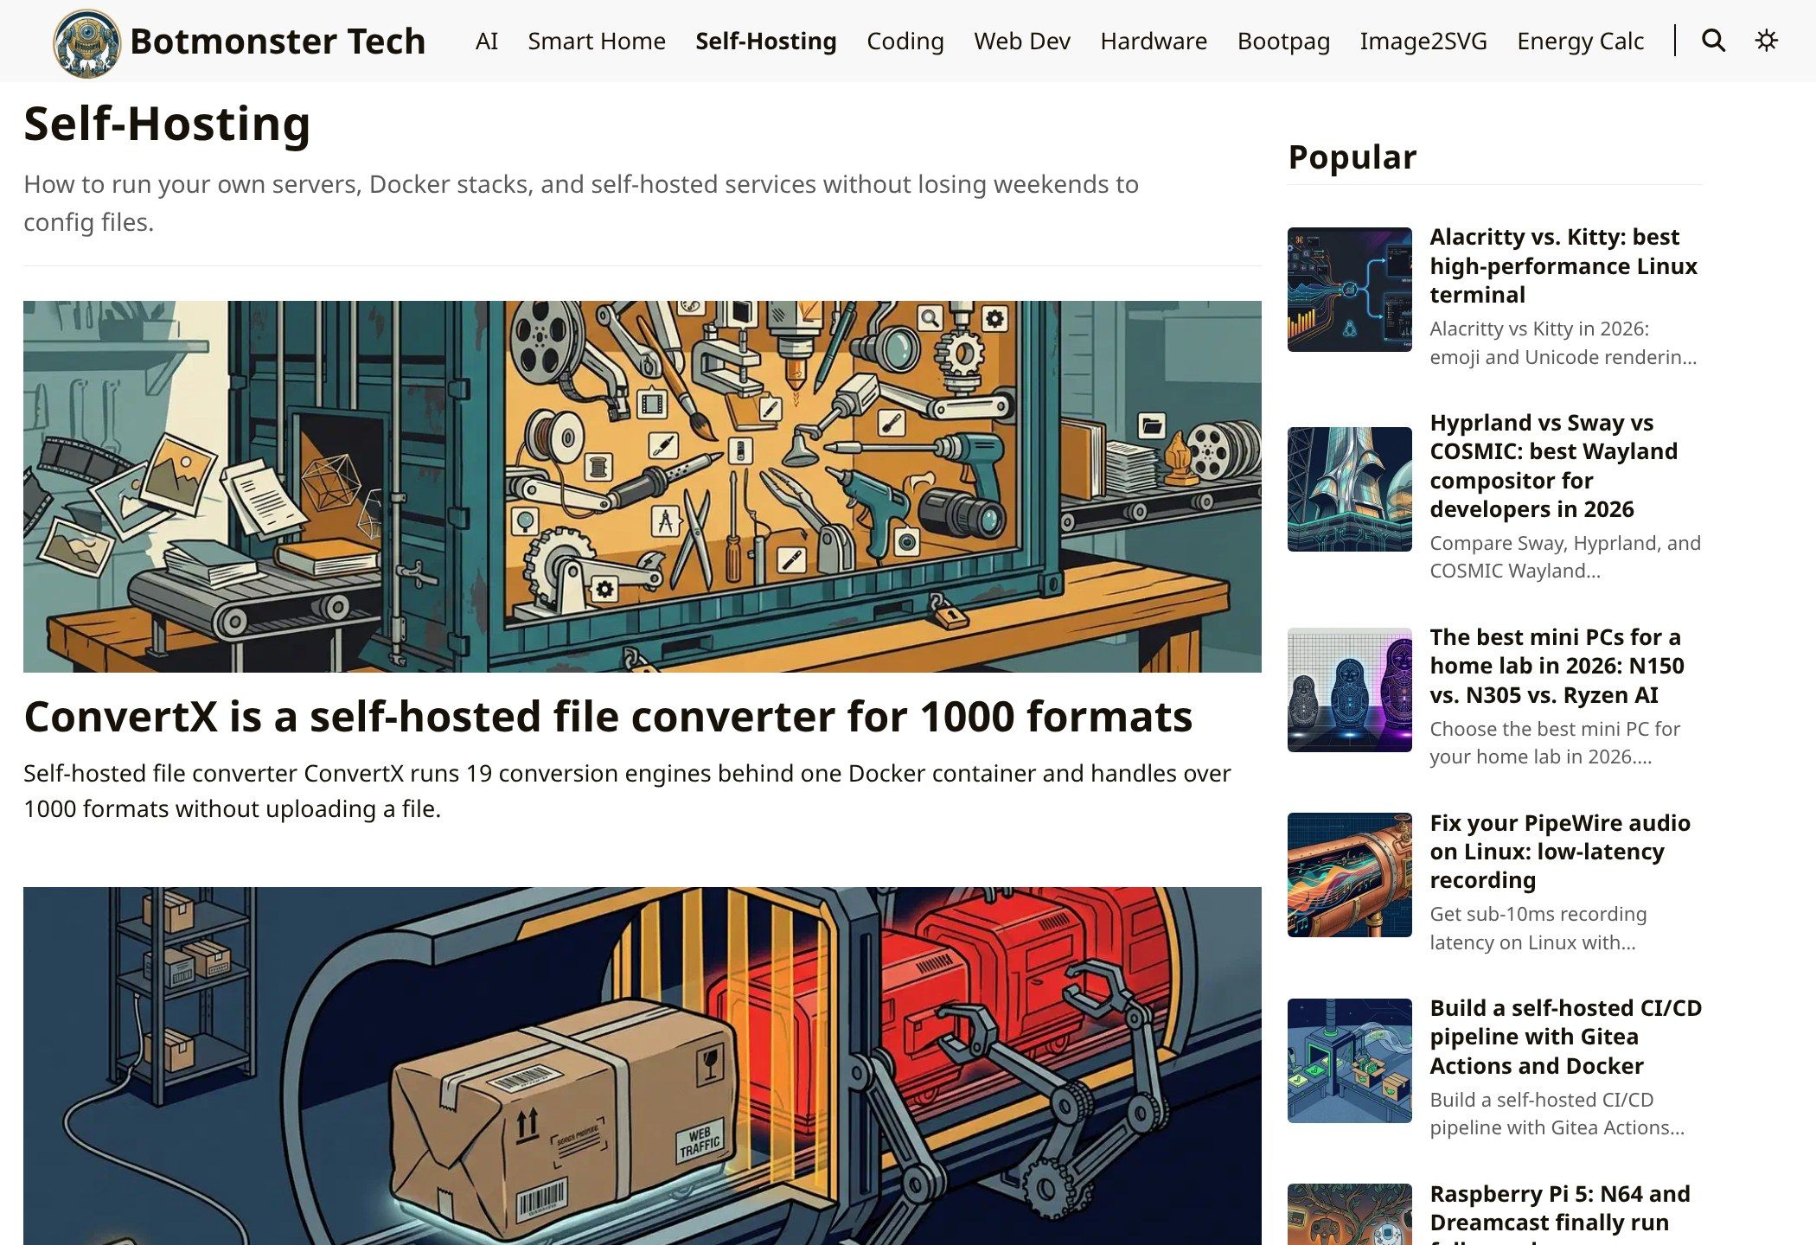The image size is (1816, 1245).
Task: Open the Coding nav item
Action: [905, 41]
